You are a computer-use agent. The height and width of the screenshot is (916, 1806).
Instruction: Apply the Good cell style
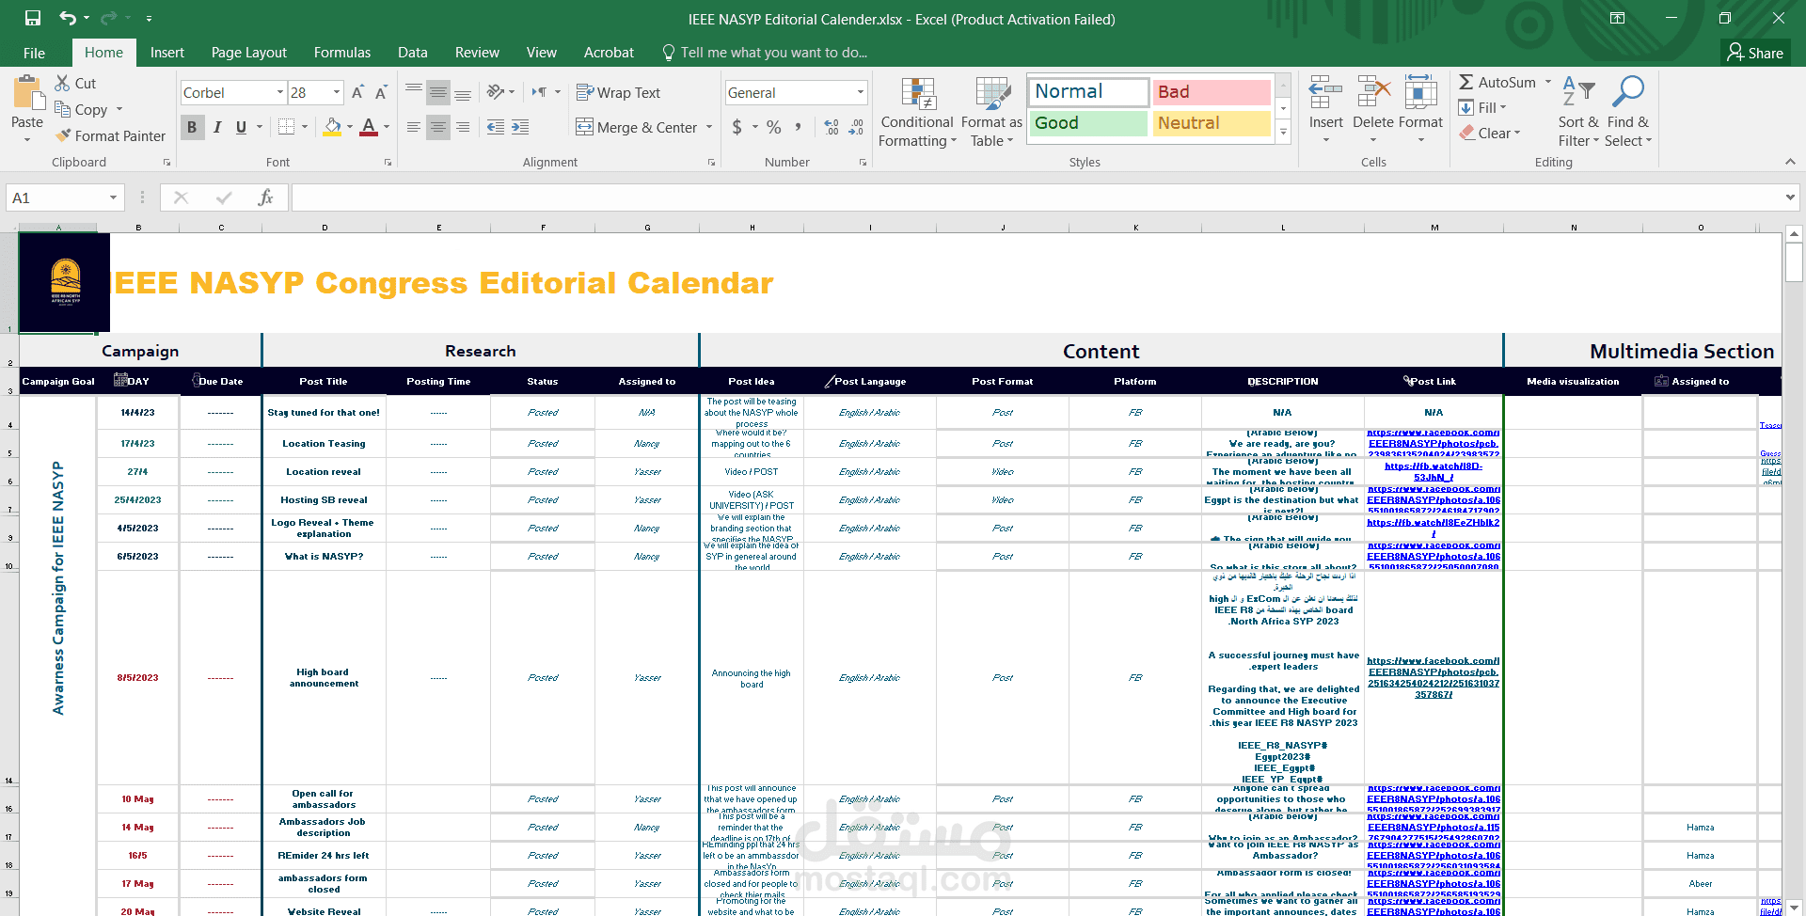point(1088,123)
